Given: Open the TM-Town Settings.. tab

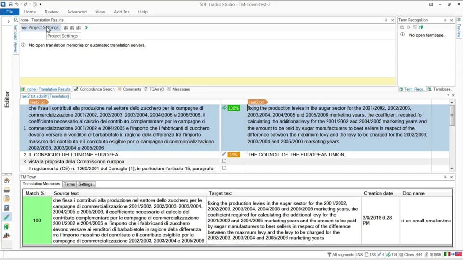Looking at the screenshot, I should 86,184.
